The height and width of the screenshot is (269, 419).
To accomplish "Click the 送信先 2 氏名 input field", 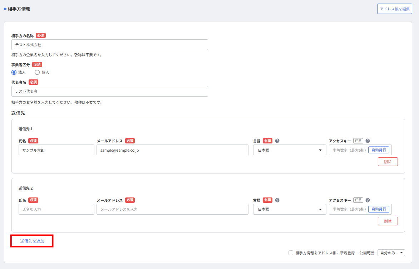I will tap(56, 210).
